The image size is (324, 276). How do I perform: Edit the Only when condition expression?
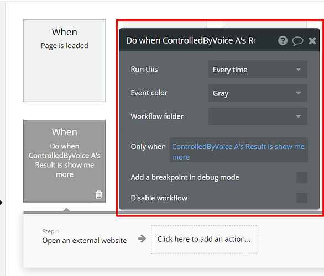click(238, 150)
